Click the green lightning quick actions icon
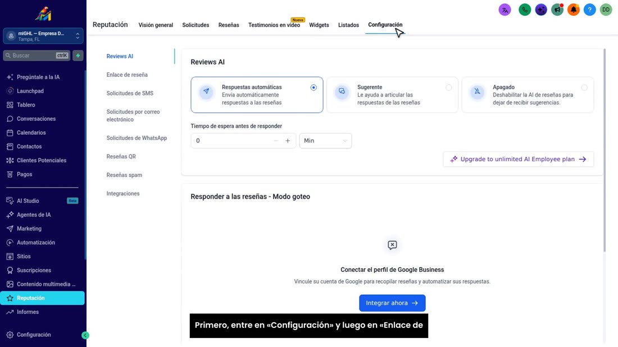This screenshot has height=347, width=618. click(78, 56)
